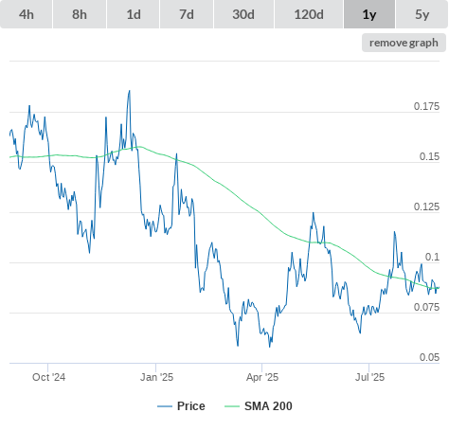
Task: Show the 5y price history
Action: tap(422, 14)
